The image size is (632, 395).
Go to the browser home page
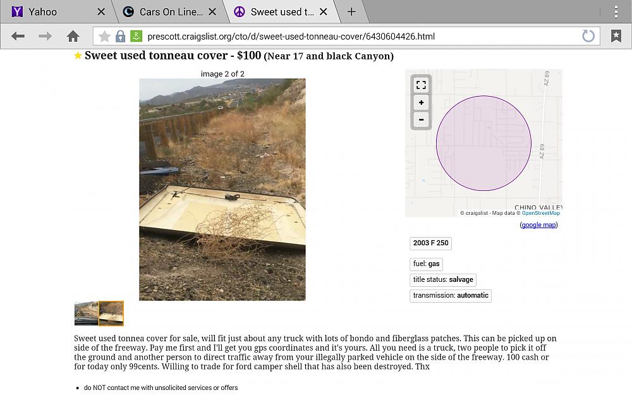coord(73,36)
